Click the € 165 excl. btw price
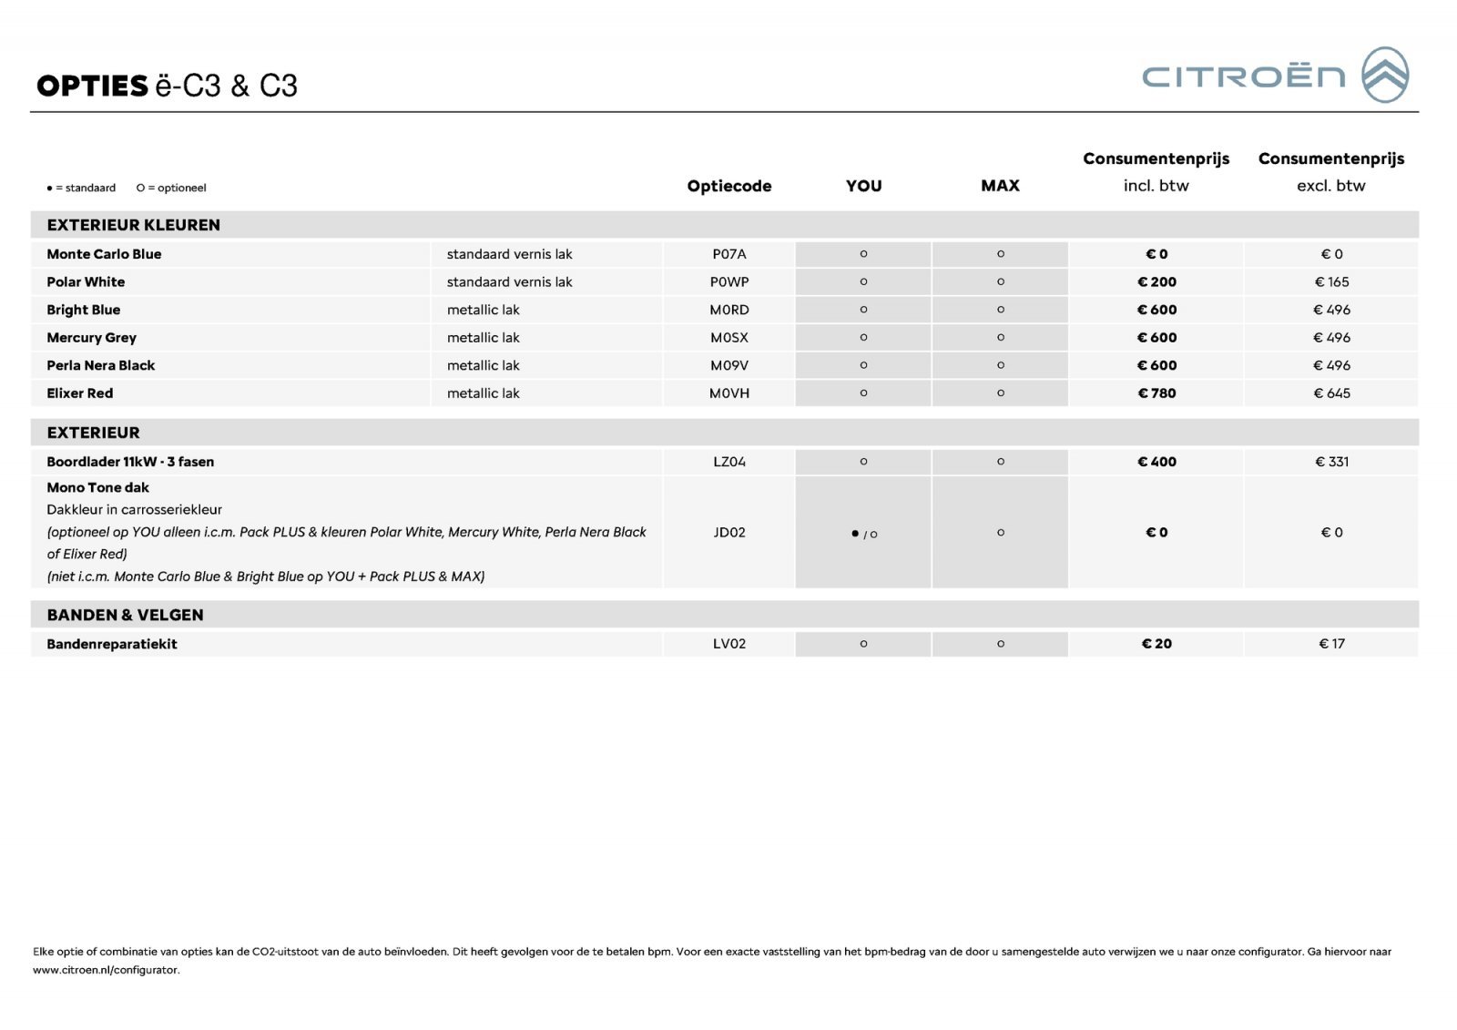Viewport: 1457px width, 1030px height. tap(1331, 282)
